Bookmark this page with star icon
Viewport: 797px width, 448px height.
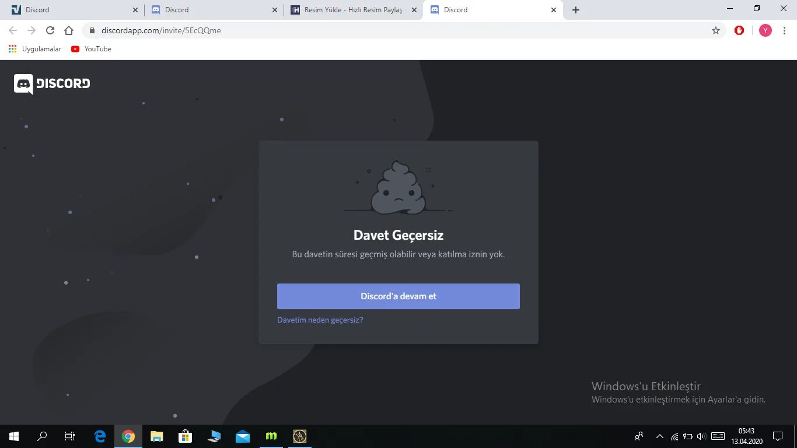tap(716, 30)
